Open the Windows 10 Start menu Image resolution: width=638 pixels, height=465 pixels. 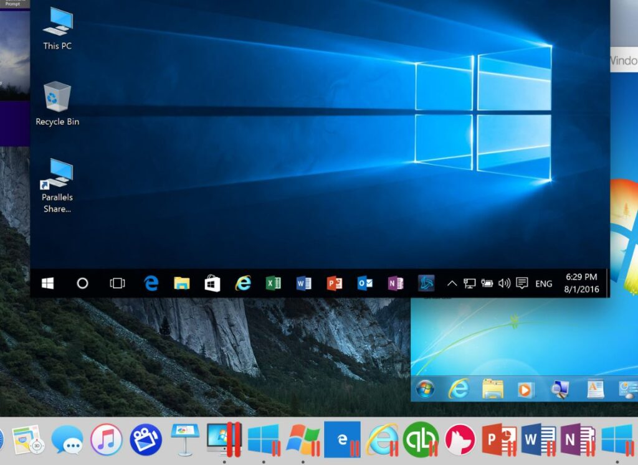[47, 283]
